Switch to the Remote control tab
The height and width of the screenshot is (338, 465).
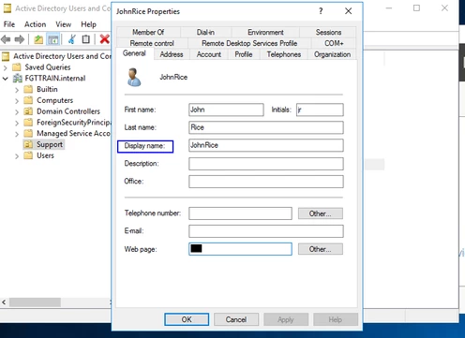(x=152, y=43)
